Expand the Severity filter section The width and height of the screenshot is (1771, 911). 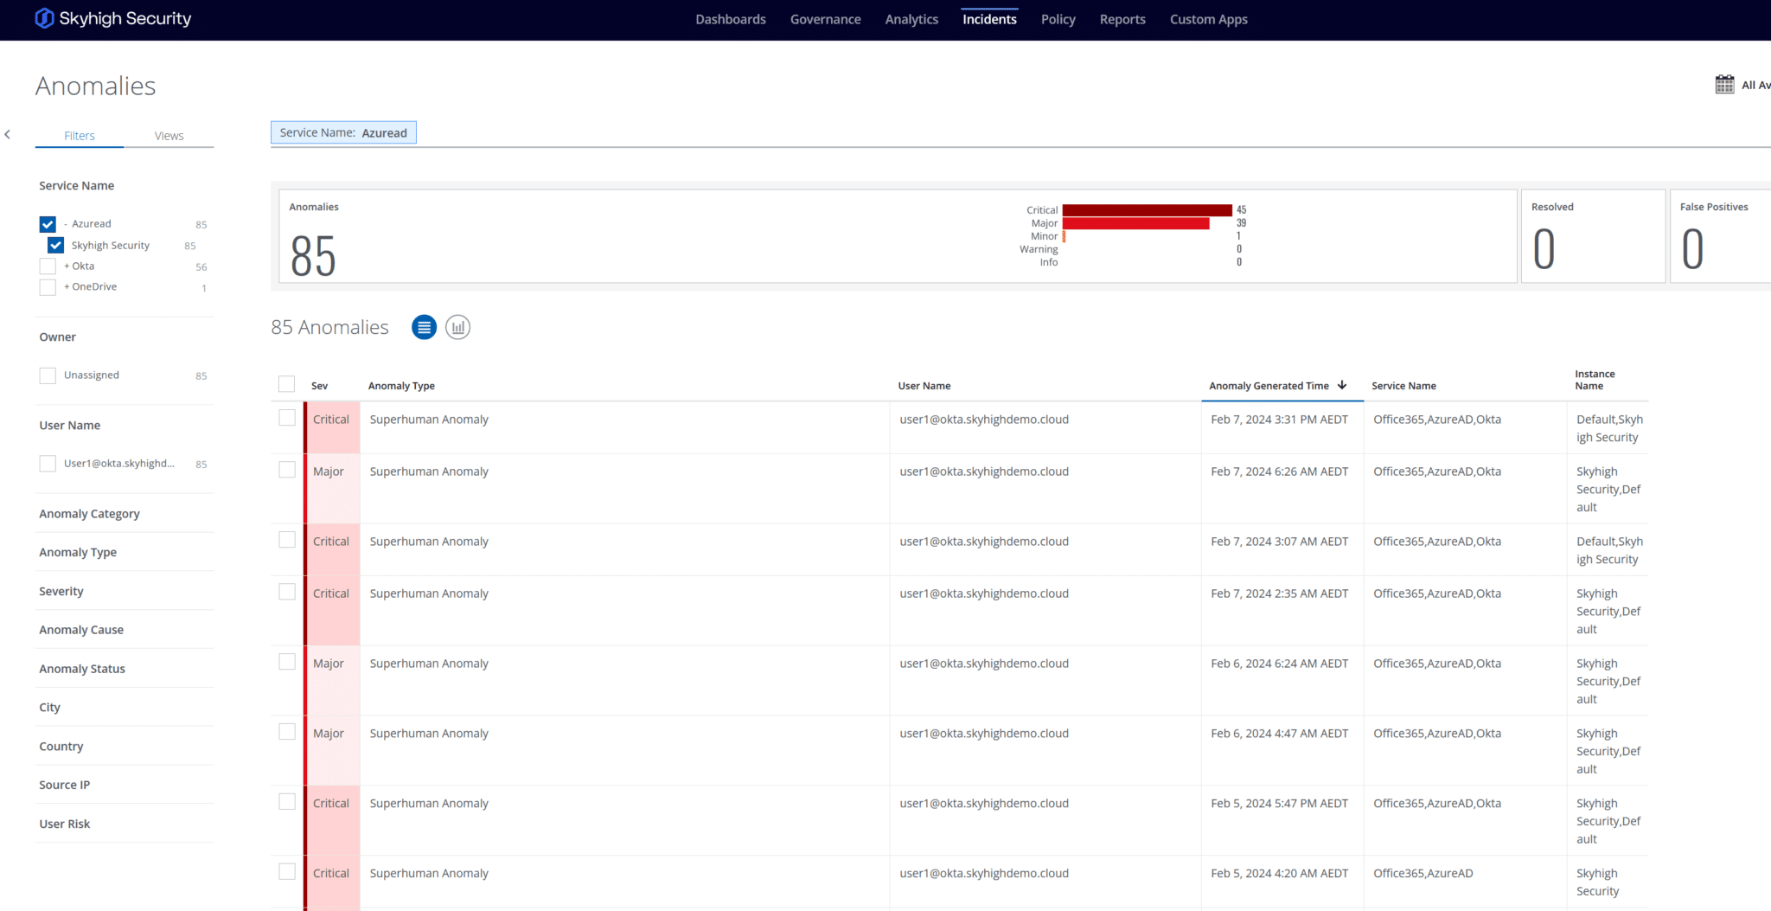pos(61,592)
